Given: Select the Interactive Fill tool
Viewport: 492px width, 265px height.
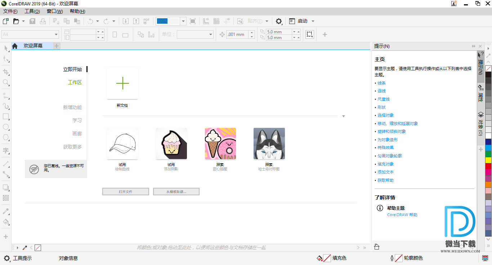Looking at the screenshot, I should click(x=6, y=222).
